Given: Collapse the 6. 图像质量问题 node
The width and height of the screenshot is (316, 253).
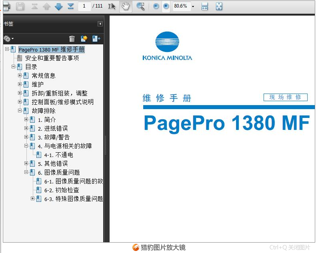Looking at the screenshot, I should (26, 172).
